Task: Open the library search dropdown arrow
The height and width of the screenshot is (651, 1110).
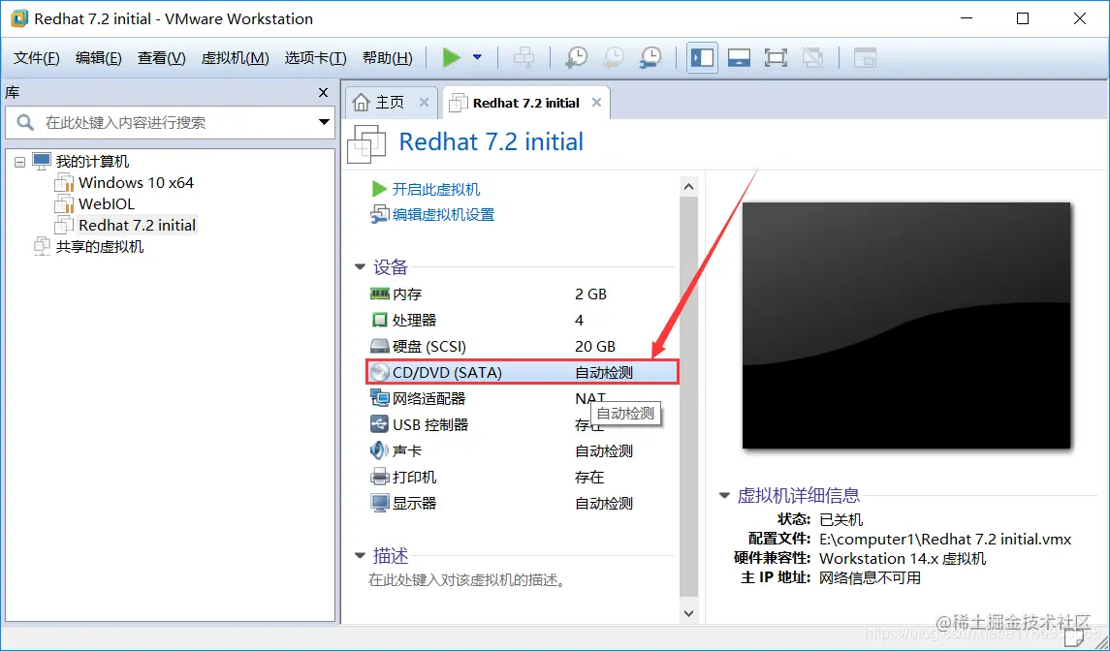Action: [x=324, y=122]
